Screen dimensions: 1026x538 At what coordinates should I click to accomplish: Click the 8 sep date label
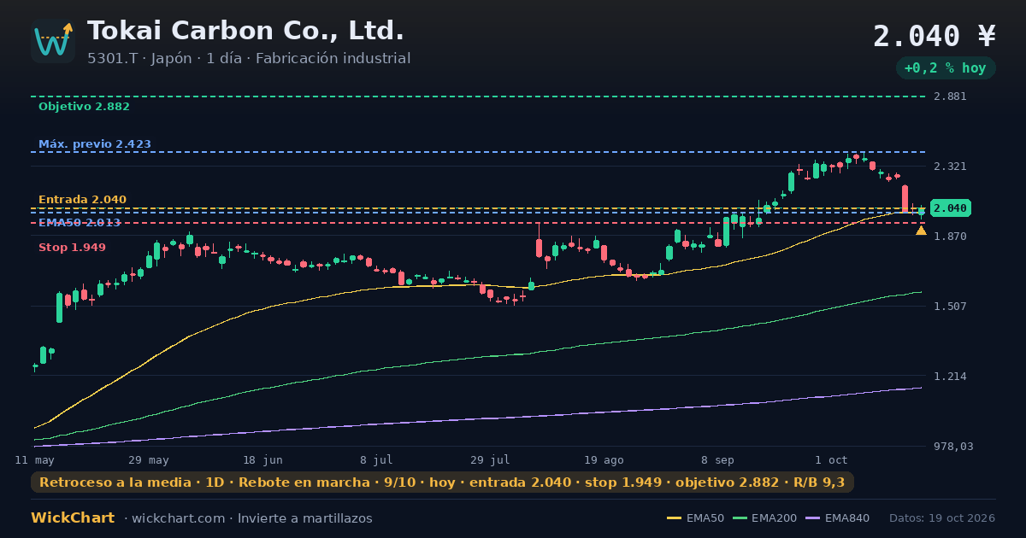coord(717,459)
